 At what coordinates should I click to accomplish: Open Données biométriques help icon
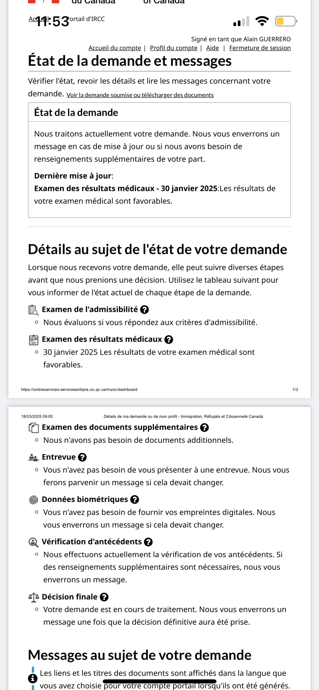[x=134, y=499]
